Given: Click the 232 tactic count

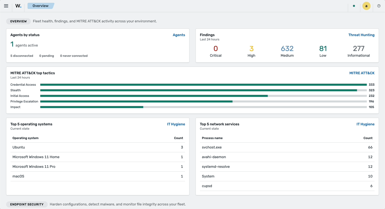Looking at the screenshot, I should coord(372,96).
